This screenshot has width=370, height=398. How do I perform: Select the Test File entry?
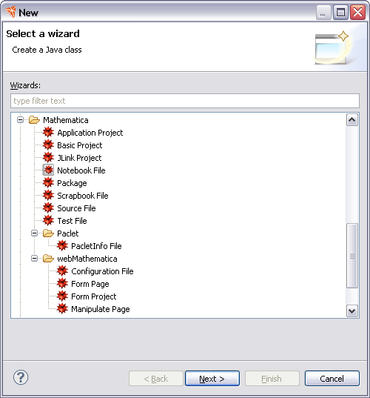(x=72, y=221)
